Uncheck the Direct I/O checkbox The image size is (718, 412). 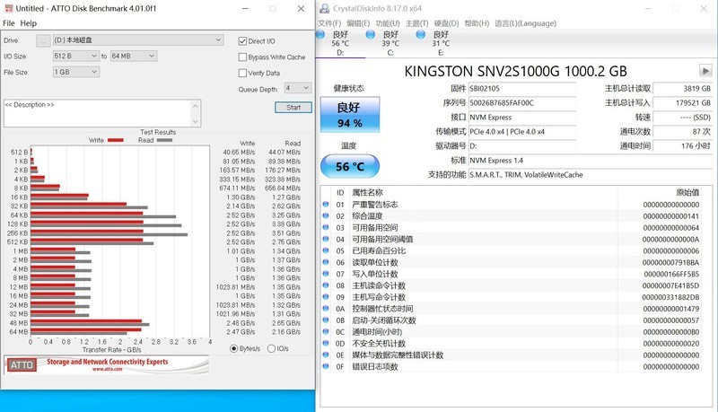(242, 41)
